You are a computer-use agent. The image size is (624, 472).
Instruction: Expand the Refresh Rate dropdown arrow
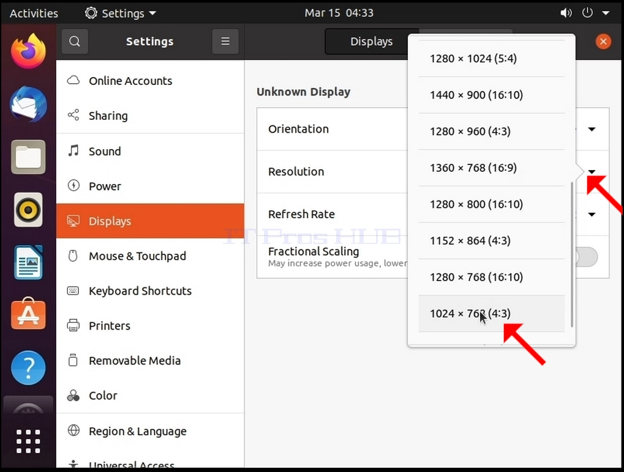coord(592,215)
